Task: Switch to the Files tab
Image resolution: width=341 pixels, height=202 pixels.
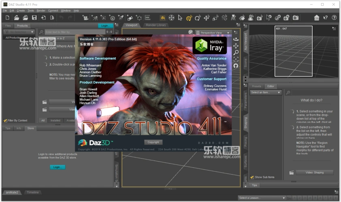Action: [8, 25]
